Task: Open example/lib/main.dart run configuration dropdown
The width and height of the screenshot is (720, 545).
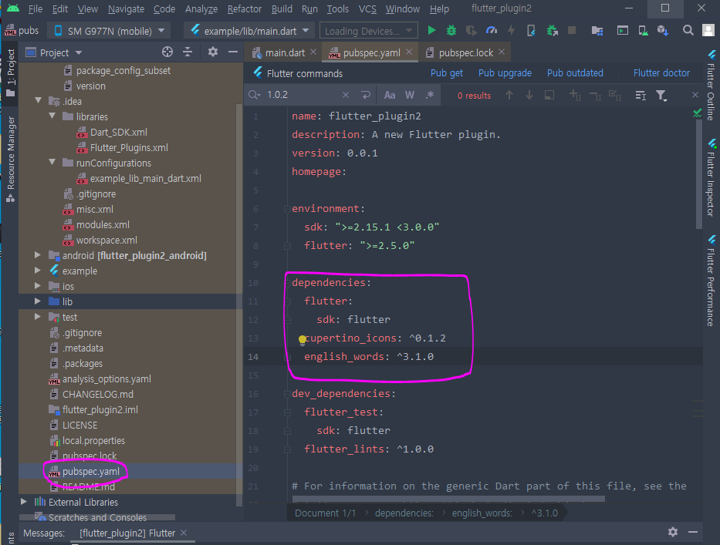Action: [249, 31]
